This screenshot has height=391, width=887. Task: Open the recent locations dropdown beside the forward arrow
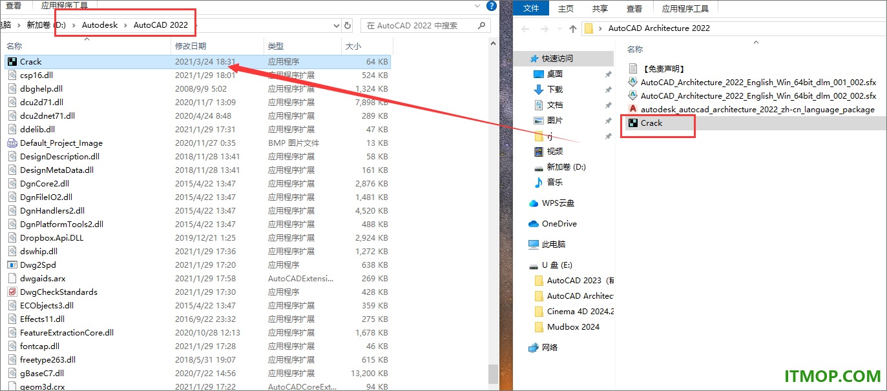(x=559, y=29)
